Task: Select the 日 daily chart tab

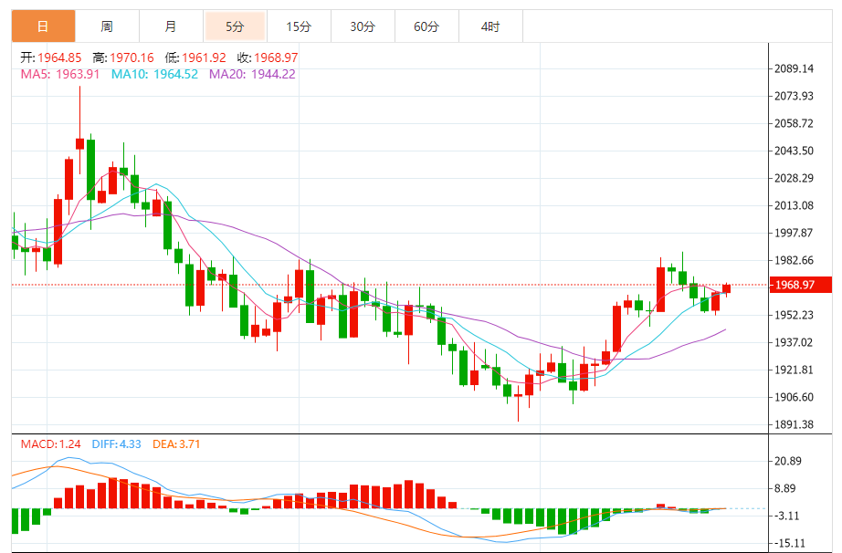Action: 43,26
